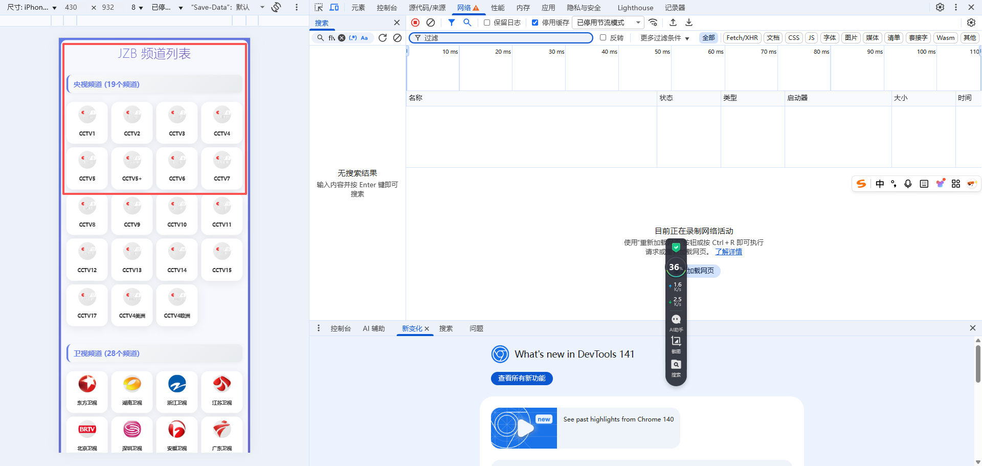Rotate the emulated device orientation
This screenshot has height=466, width=982.
(276, 7)
